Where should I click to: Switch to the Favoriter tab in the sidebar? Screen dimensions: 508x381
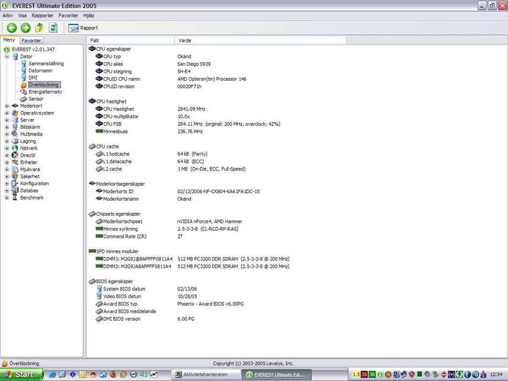pos(31,41)
